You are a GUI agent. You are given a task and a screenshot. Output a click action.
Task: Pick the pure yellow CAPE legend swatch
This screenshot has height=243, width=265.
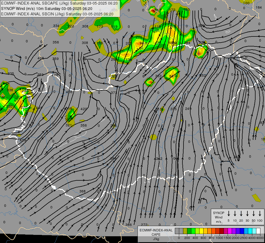(x=201, y=231)
